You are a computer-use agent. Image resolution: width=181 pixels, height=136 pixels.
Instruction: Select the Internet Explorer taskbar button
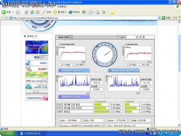tap(32, 133)
